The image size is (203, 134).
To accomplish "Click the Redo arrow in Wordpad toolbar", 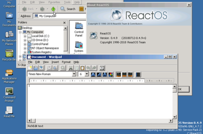I will click(94, 68).
